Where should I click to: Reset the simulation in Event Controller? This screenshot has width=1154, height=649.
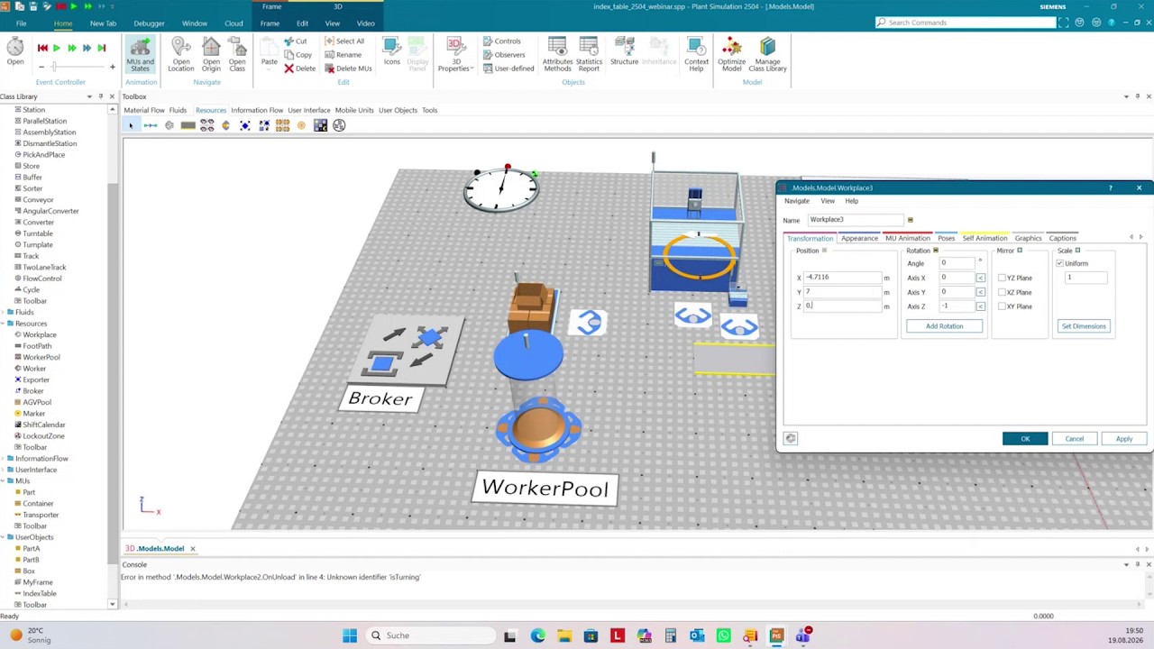(x=42, y=48)
